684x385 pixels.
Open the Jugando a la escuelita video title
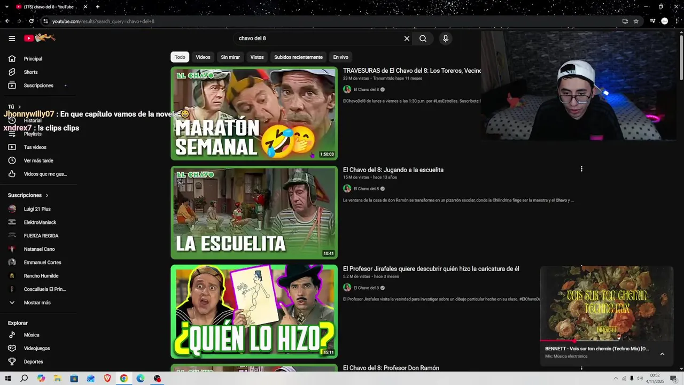(x=393, y=170)
